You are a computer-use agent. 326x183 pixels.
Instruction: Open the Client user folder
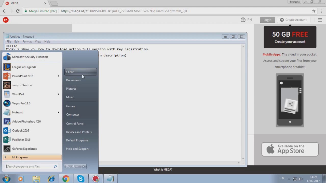click(80, 72)
